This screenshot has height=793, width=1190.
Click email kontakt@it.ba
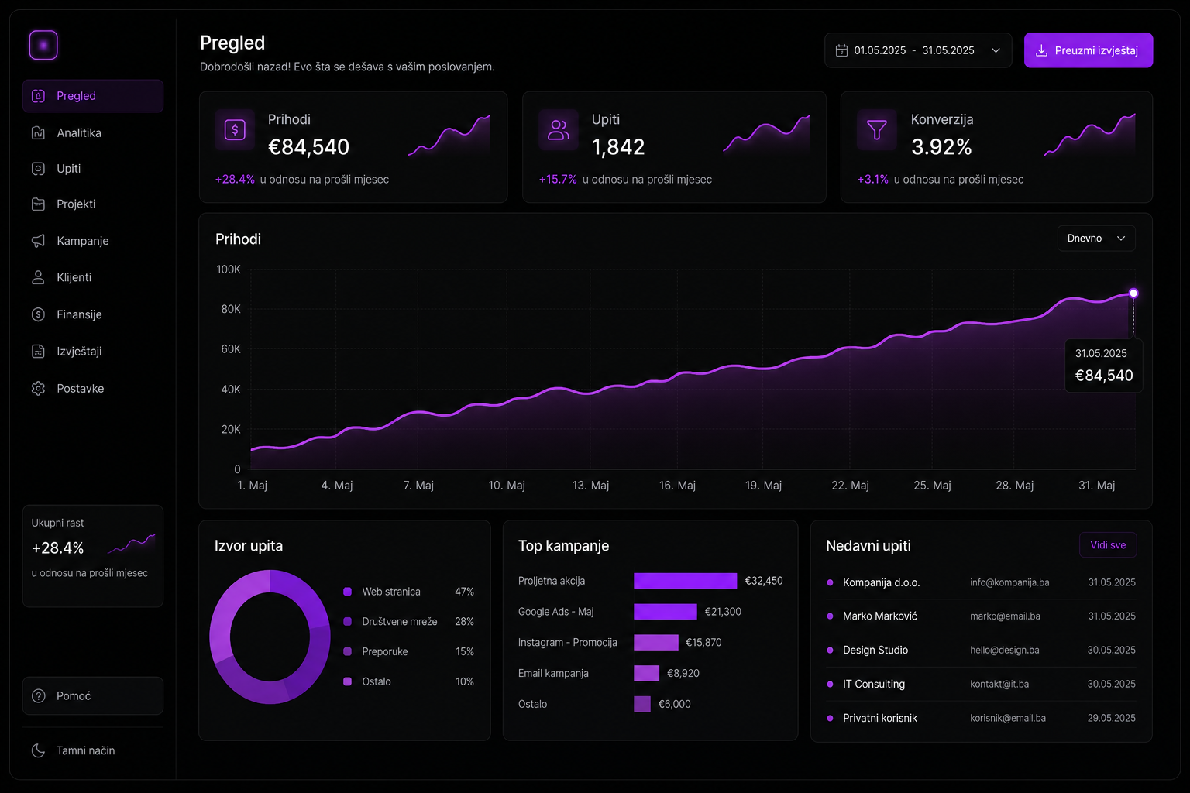point(999,685)
